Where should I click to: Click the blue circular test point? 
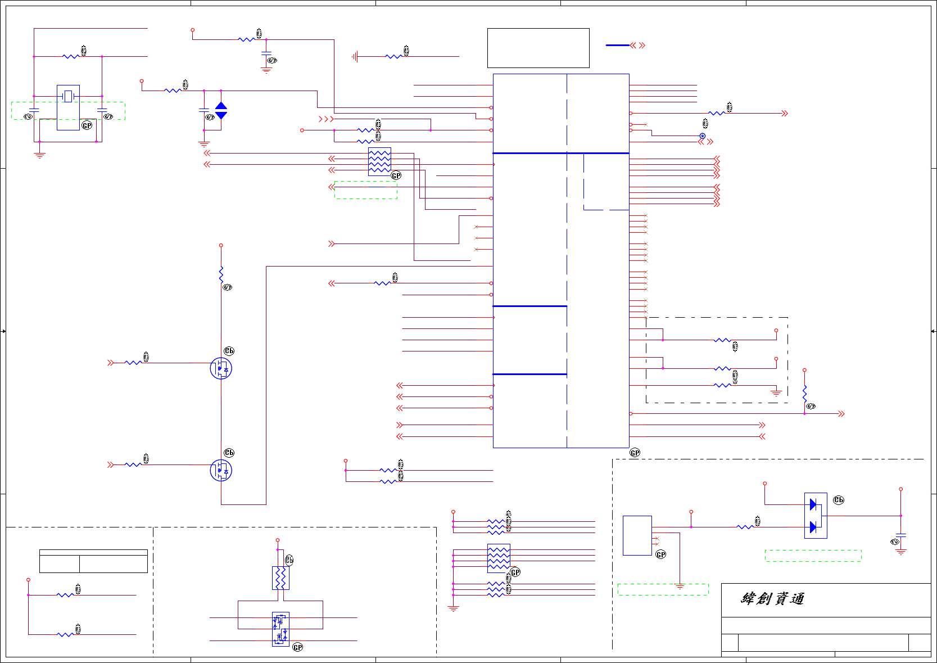[x=702, y=136]
